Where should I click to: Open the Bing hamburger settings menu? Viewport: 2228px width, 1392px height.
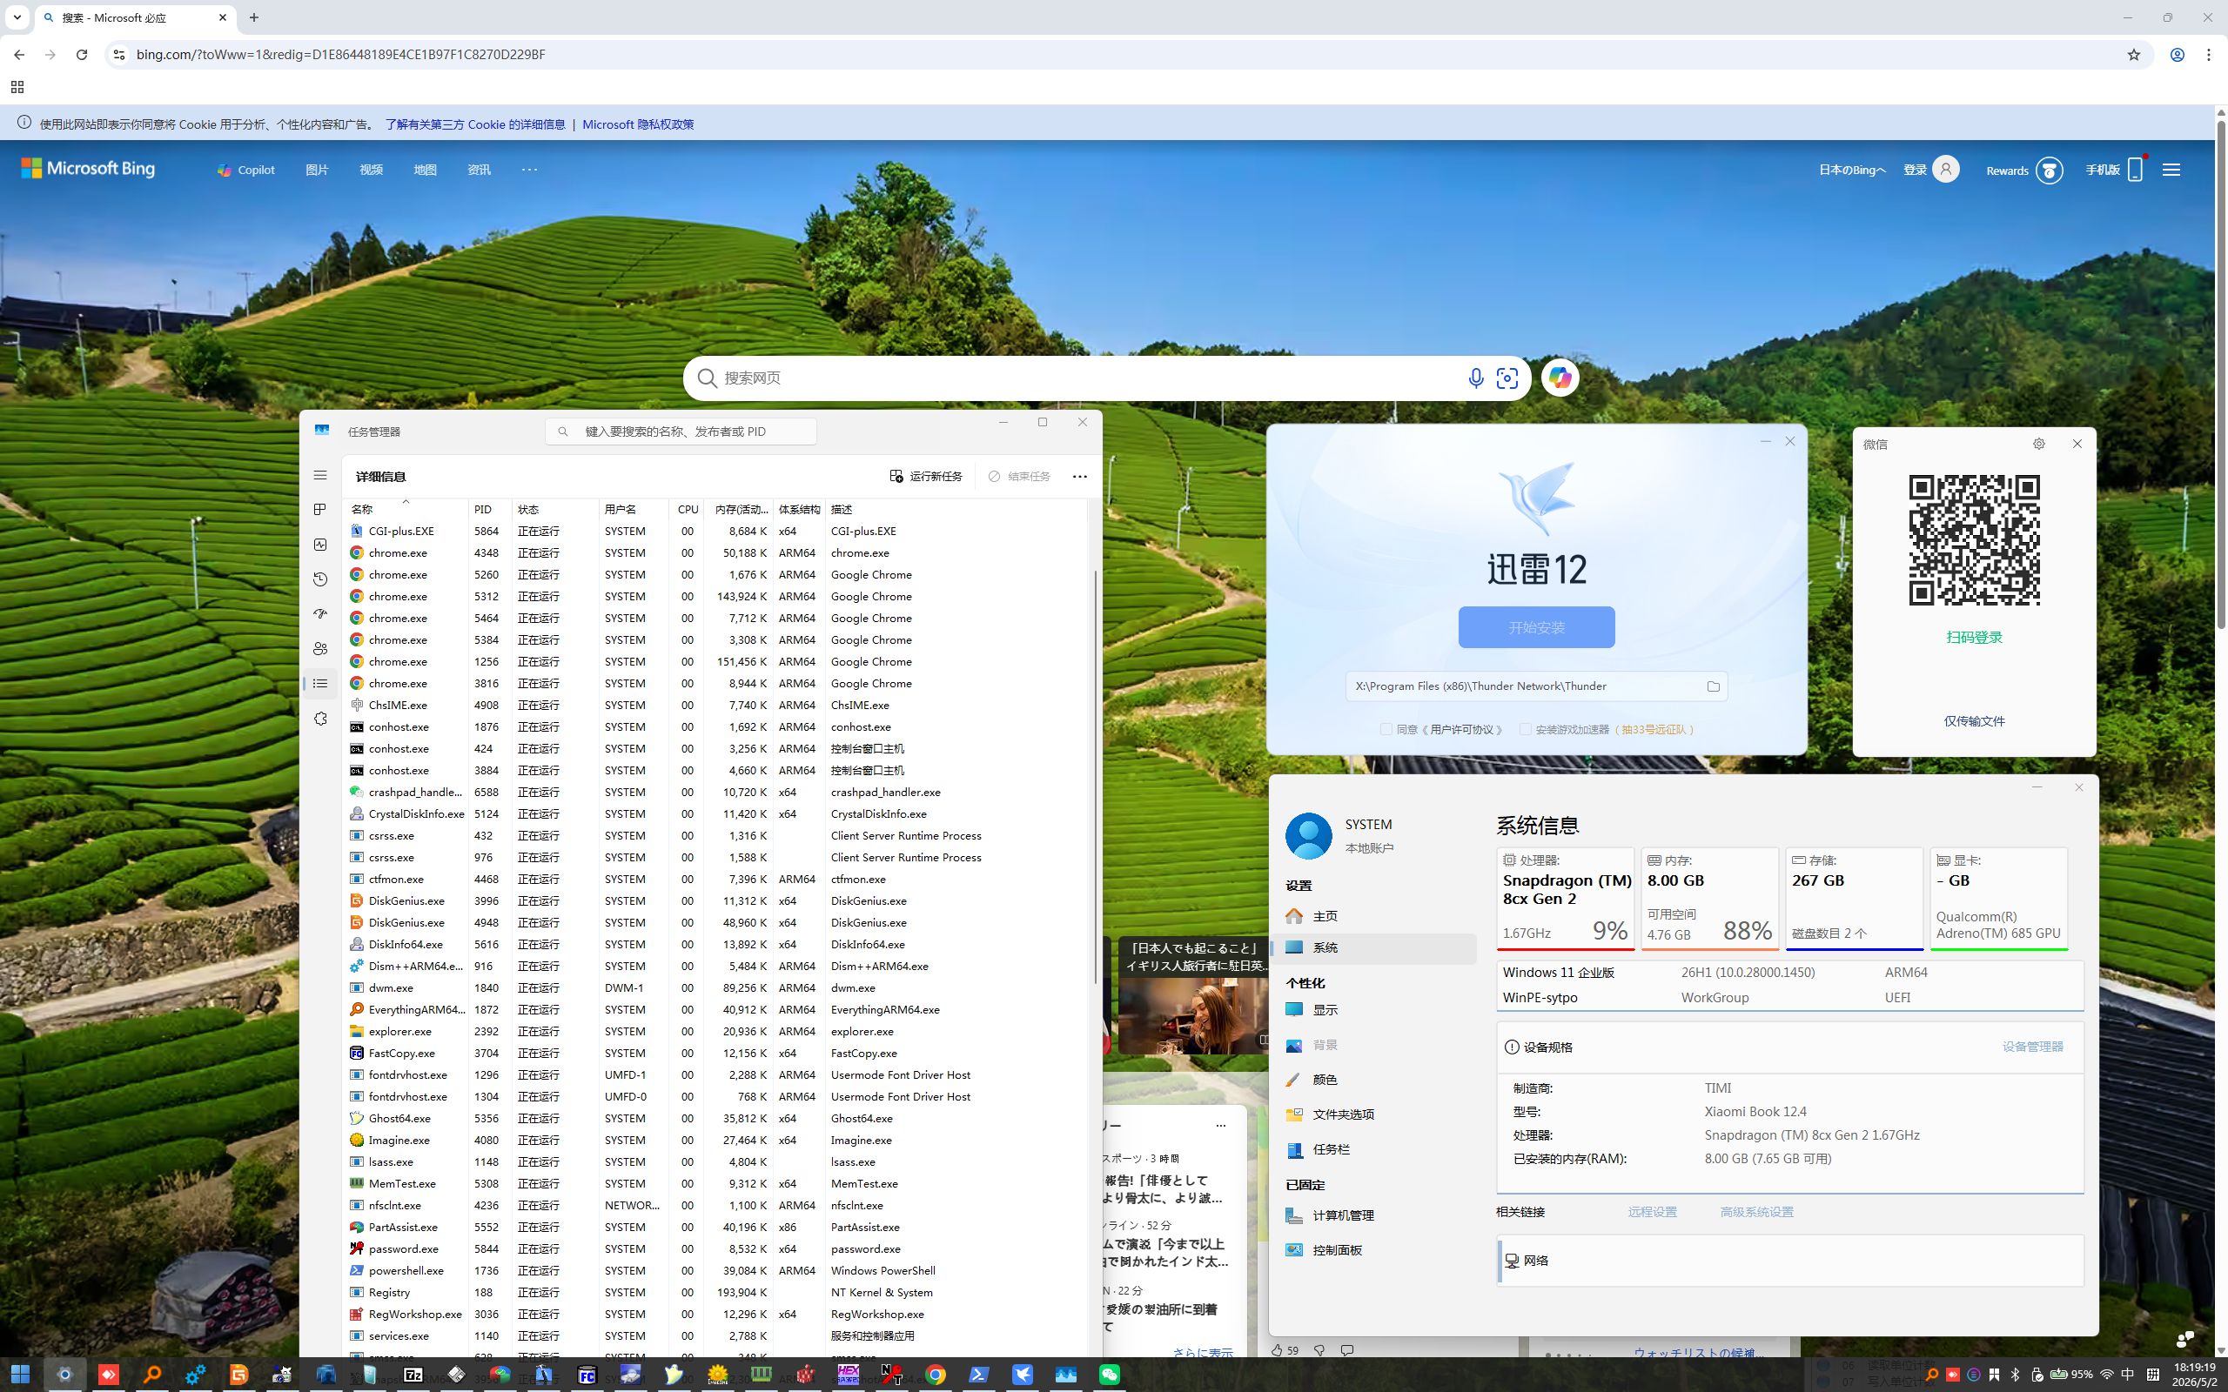(2171, 170)
